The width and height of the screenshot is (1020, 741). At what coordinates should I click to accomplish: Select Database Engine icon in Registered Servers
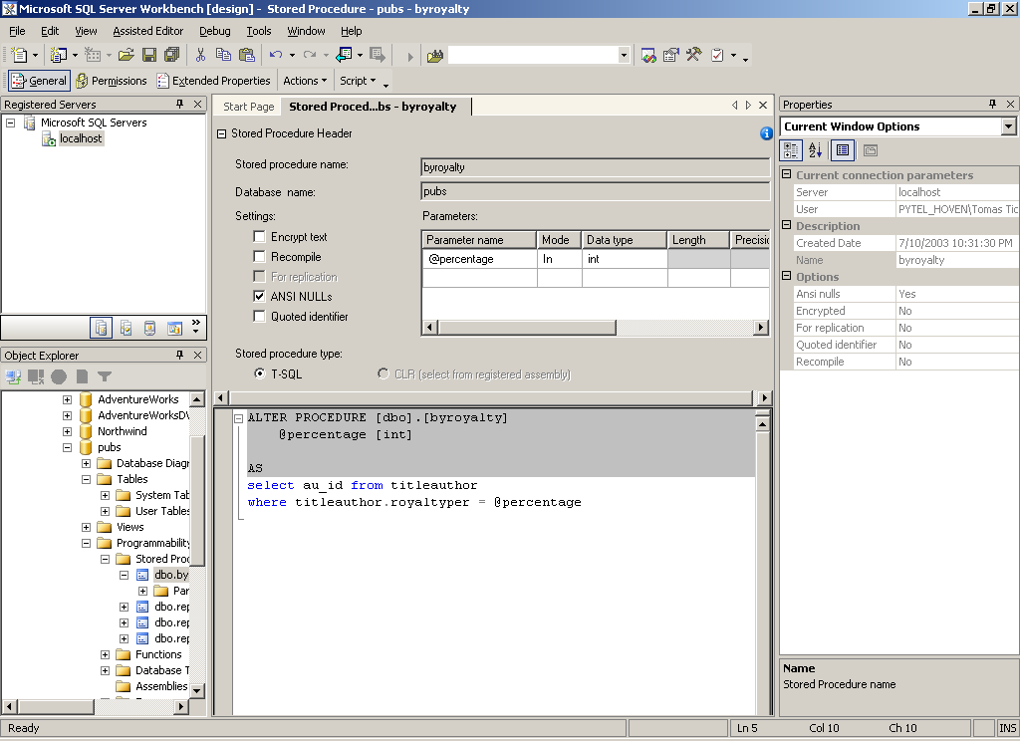[x=102, y=328]
